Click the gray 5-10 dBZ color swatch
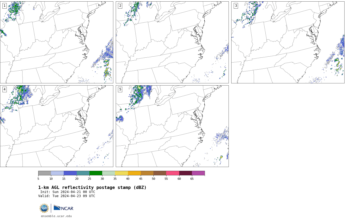 44,173
